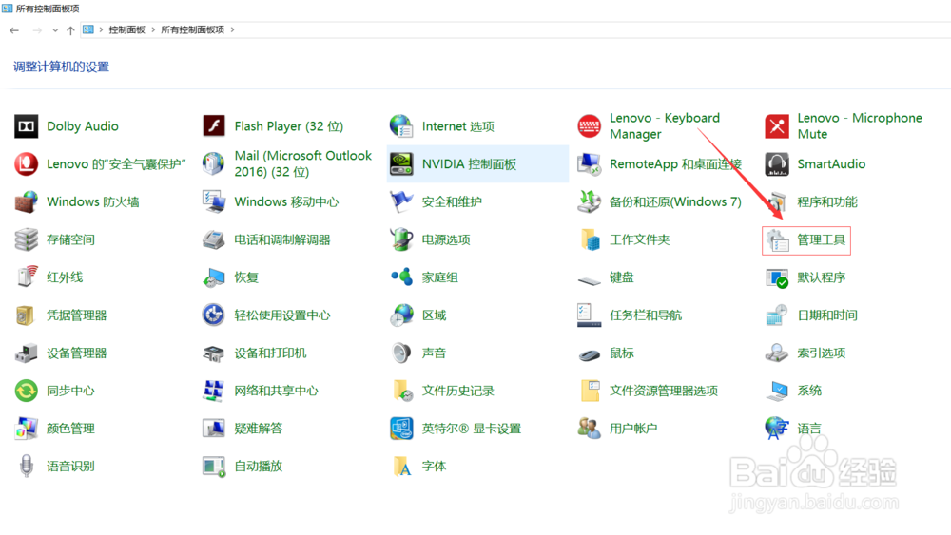Open the Lenovo 安全气囊保护 icon
The width and height of the screenshot is (951, 535).
tap(26, 164)
